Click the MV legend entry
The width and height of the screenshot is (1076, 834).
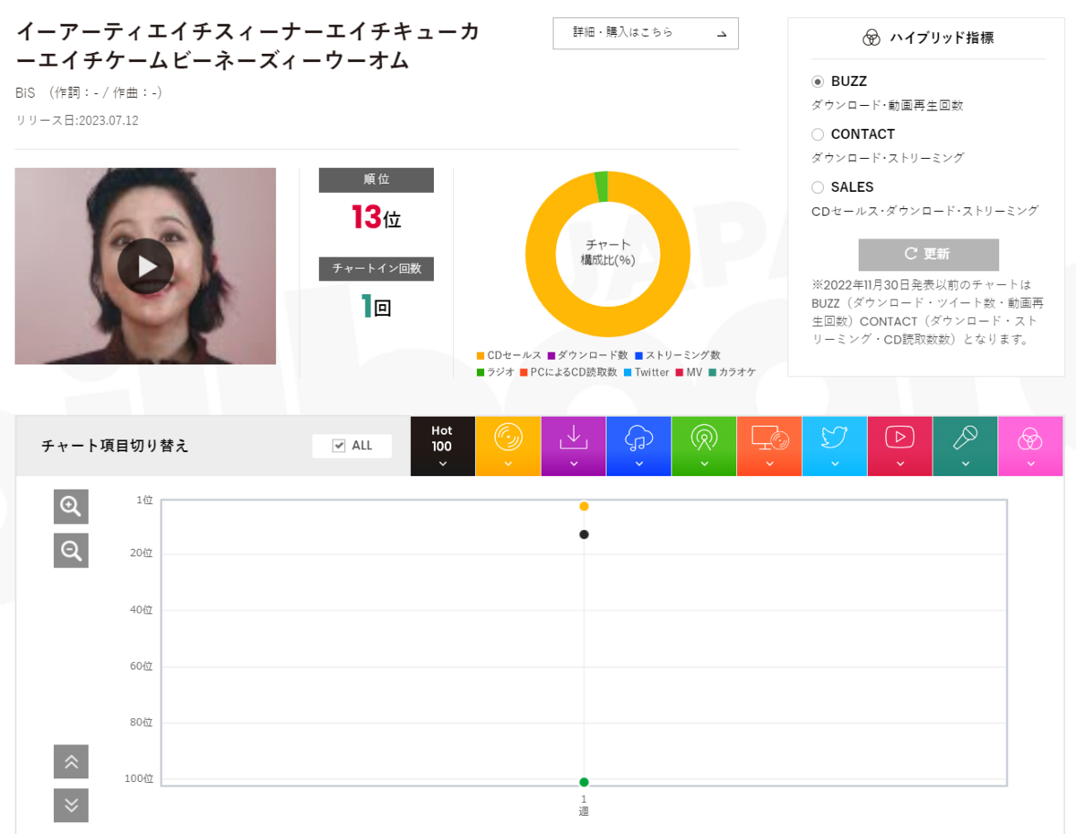pyautogui.click(x=689, y=371)
